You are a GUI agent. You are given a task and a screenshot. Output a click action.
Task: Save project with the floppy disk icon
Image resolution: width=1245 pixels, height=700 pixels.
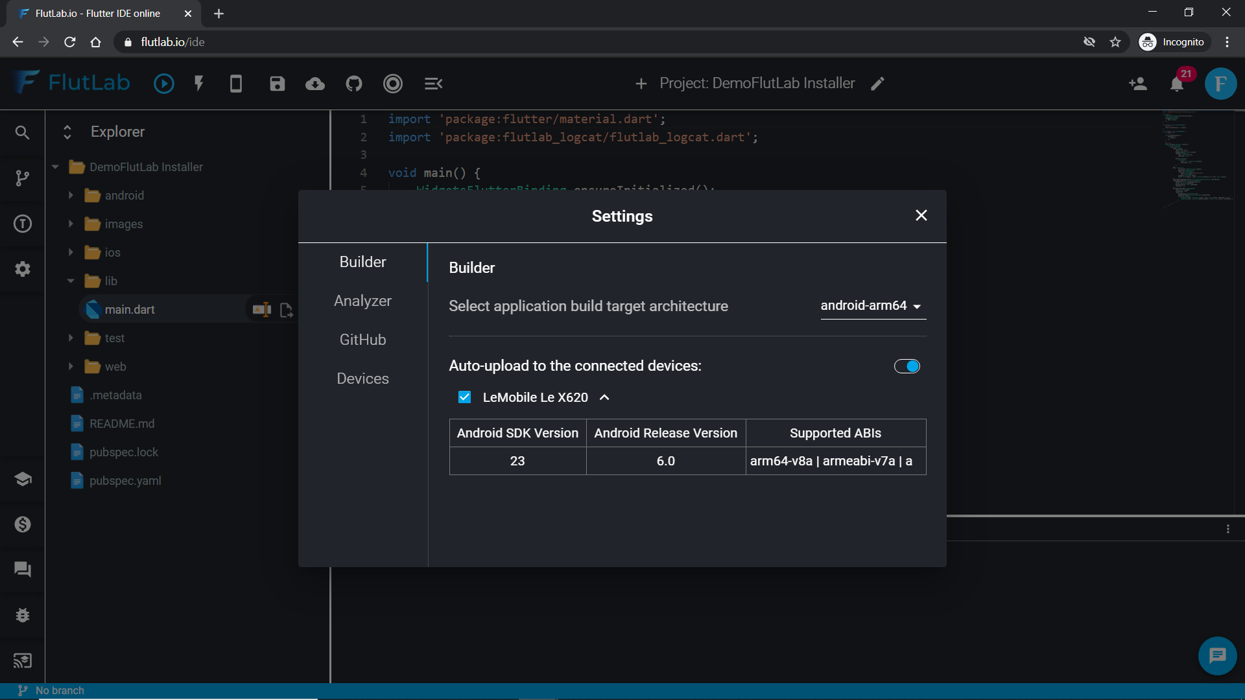point(278,84)
